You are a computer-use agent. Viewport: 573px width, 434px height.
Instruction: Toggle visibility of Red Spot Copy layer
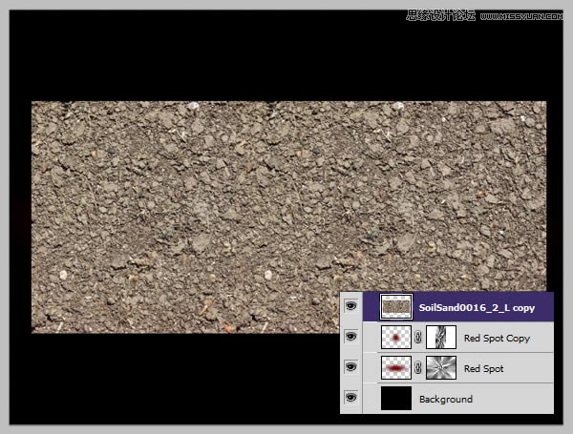351,338
